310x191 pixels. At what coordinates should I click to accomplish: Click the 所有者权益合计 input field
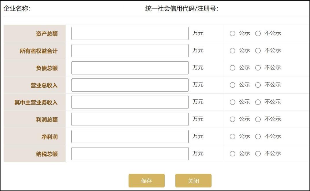130,50
